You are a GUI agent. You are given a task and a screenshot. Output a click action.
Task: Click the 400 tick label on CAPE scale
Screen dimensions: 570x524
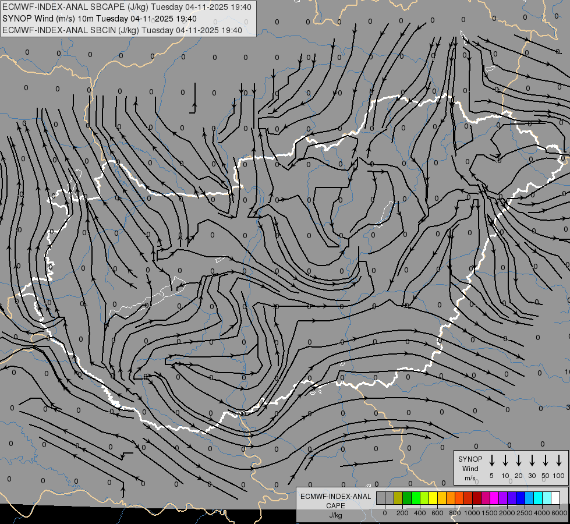(420, 513)
